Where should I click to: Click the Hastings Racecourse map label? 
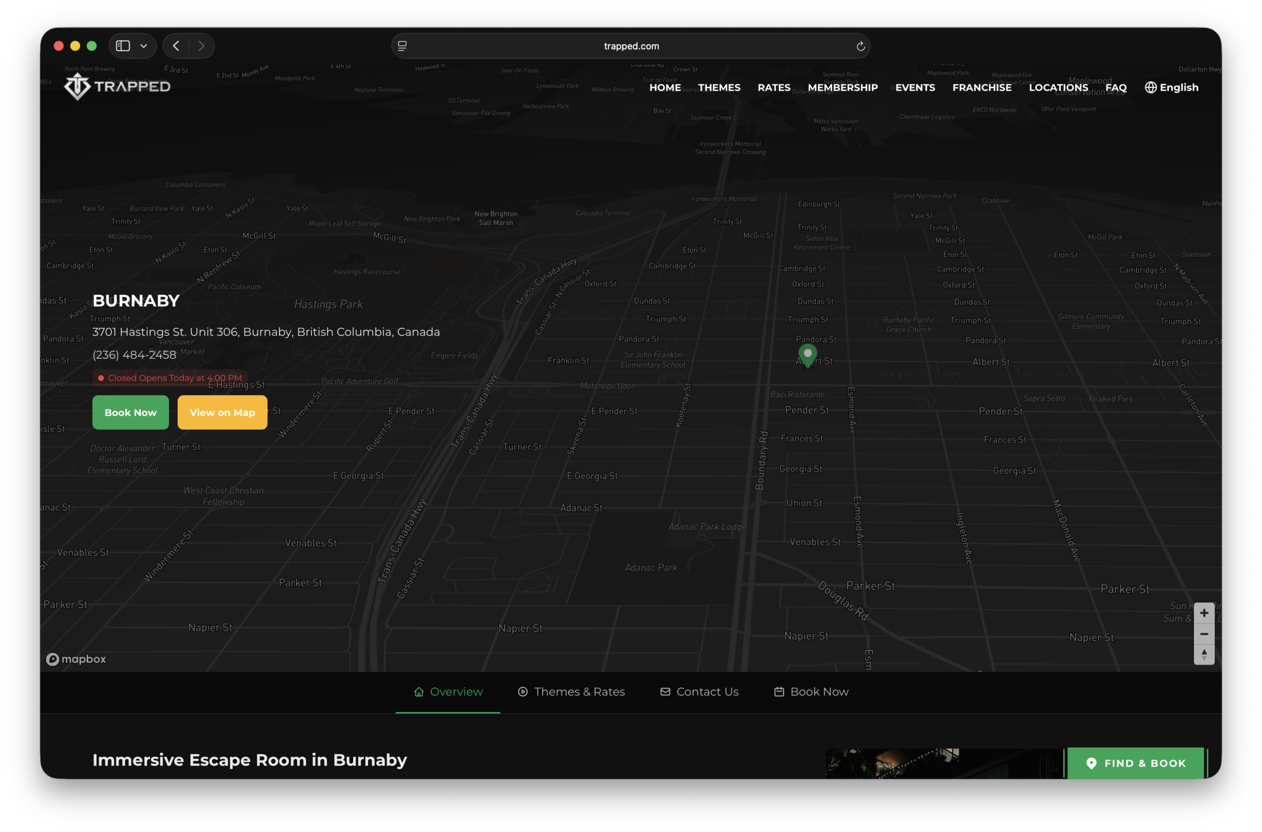[x=367, y=272]
